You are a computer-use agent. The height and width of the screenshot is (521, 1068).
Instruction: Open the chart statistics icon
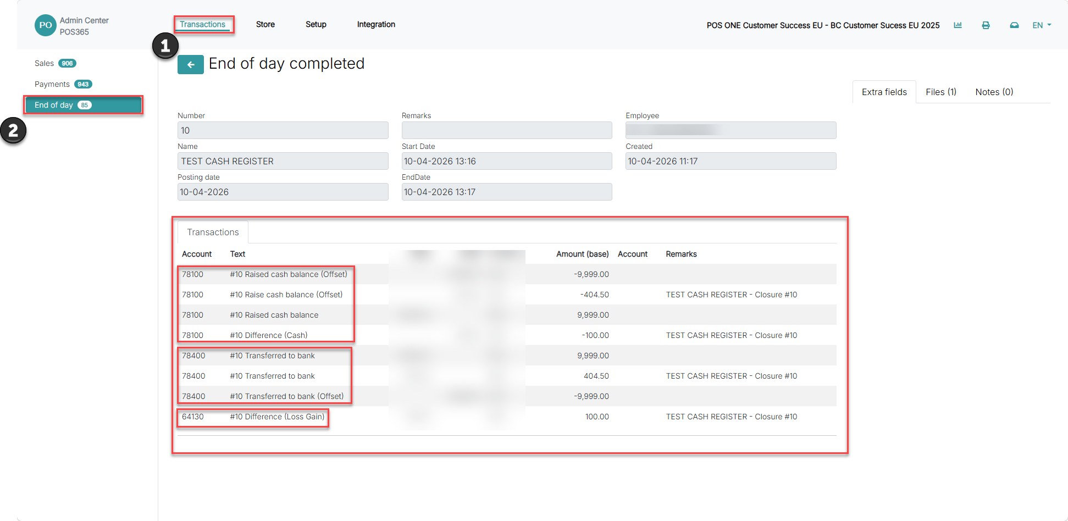[958, 25]
